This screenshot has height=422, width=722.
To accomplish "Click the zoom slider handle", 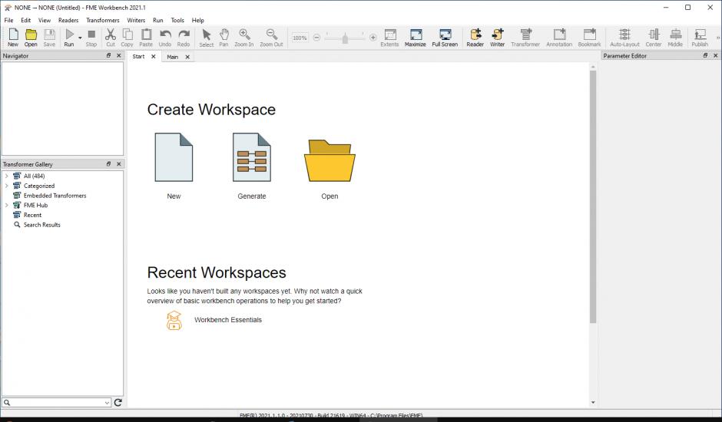I will (345, 38).
